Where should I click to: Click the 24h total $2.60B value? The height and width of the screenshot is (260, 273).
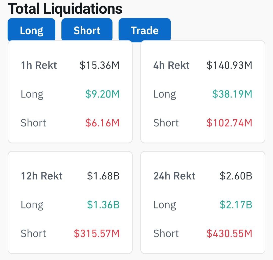coord(236,176)
